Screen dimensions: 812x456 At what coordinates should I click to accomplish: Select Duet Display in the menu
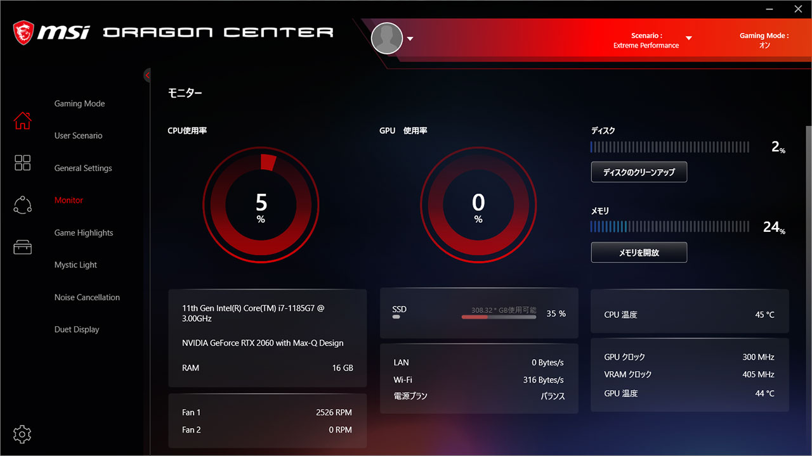[77, 330]
